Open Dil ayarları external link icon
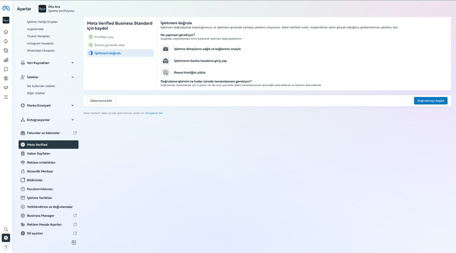Screen dimensions: 456x253 (75, 233)
